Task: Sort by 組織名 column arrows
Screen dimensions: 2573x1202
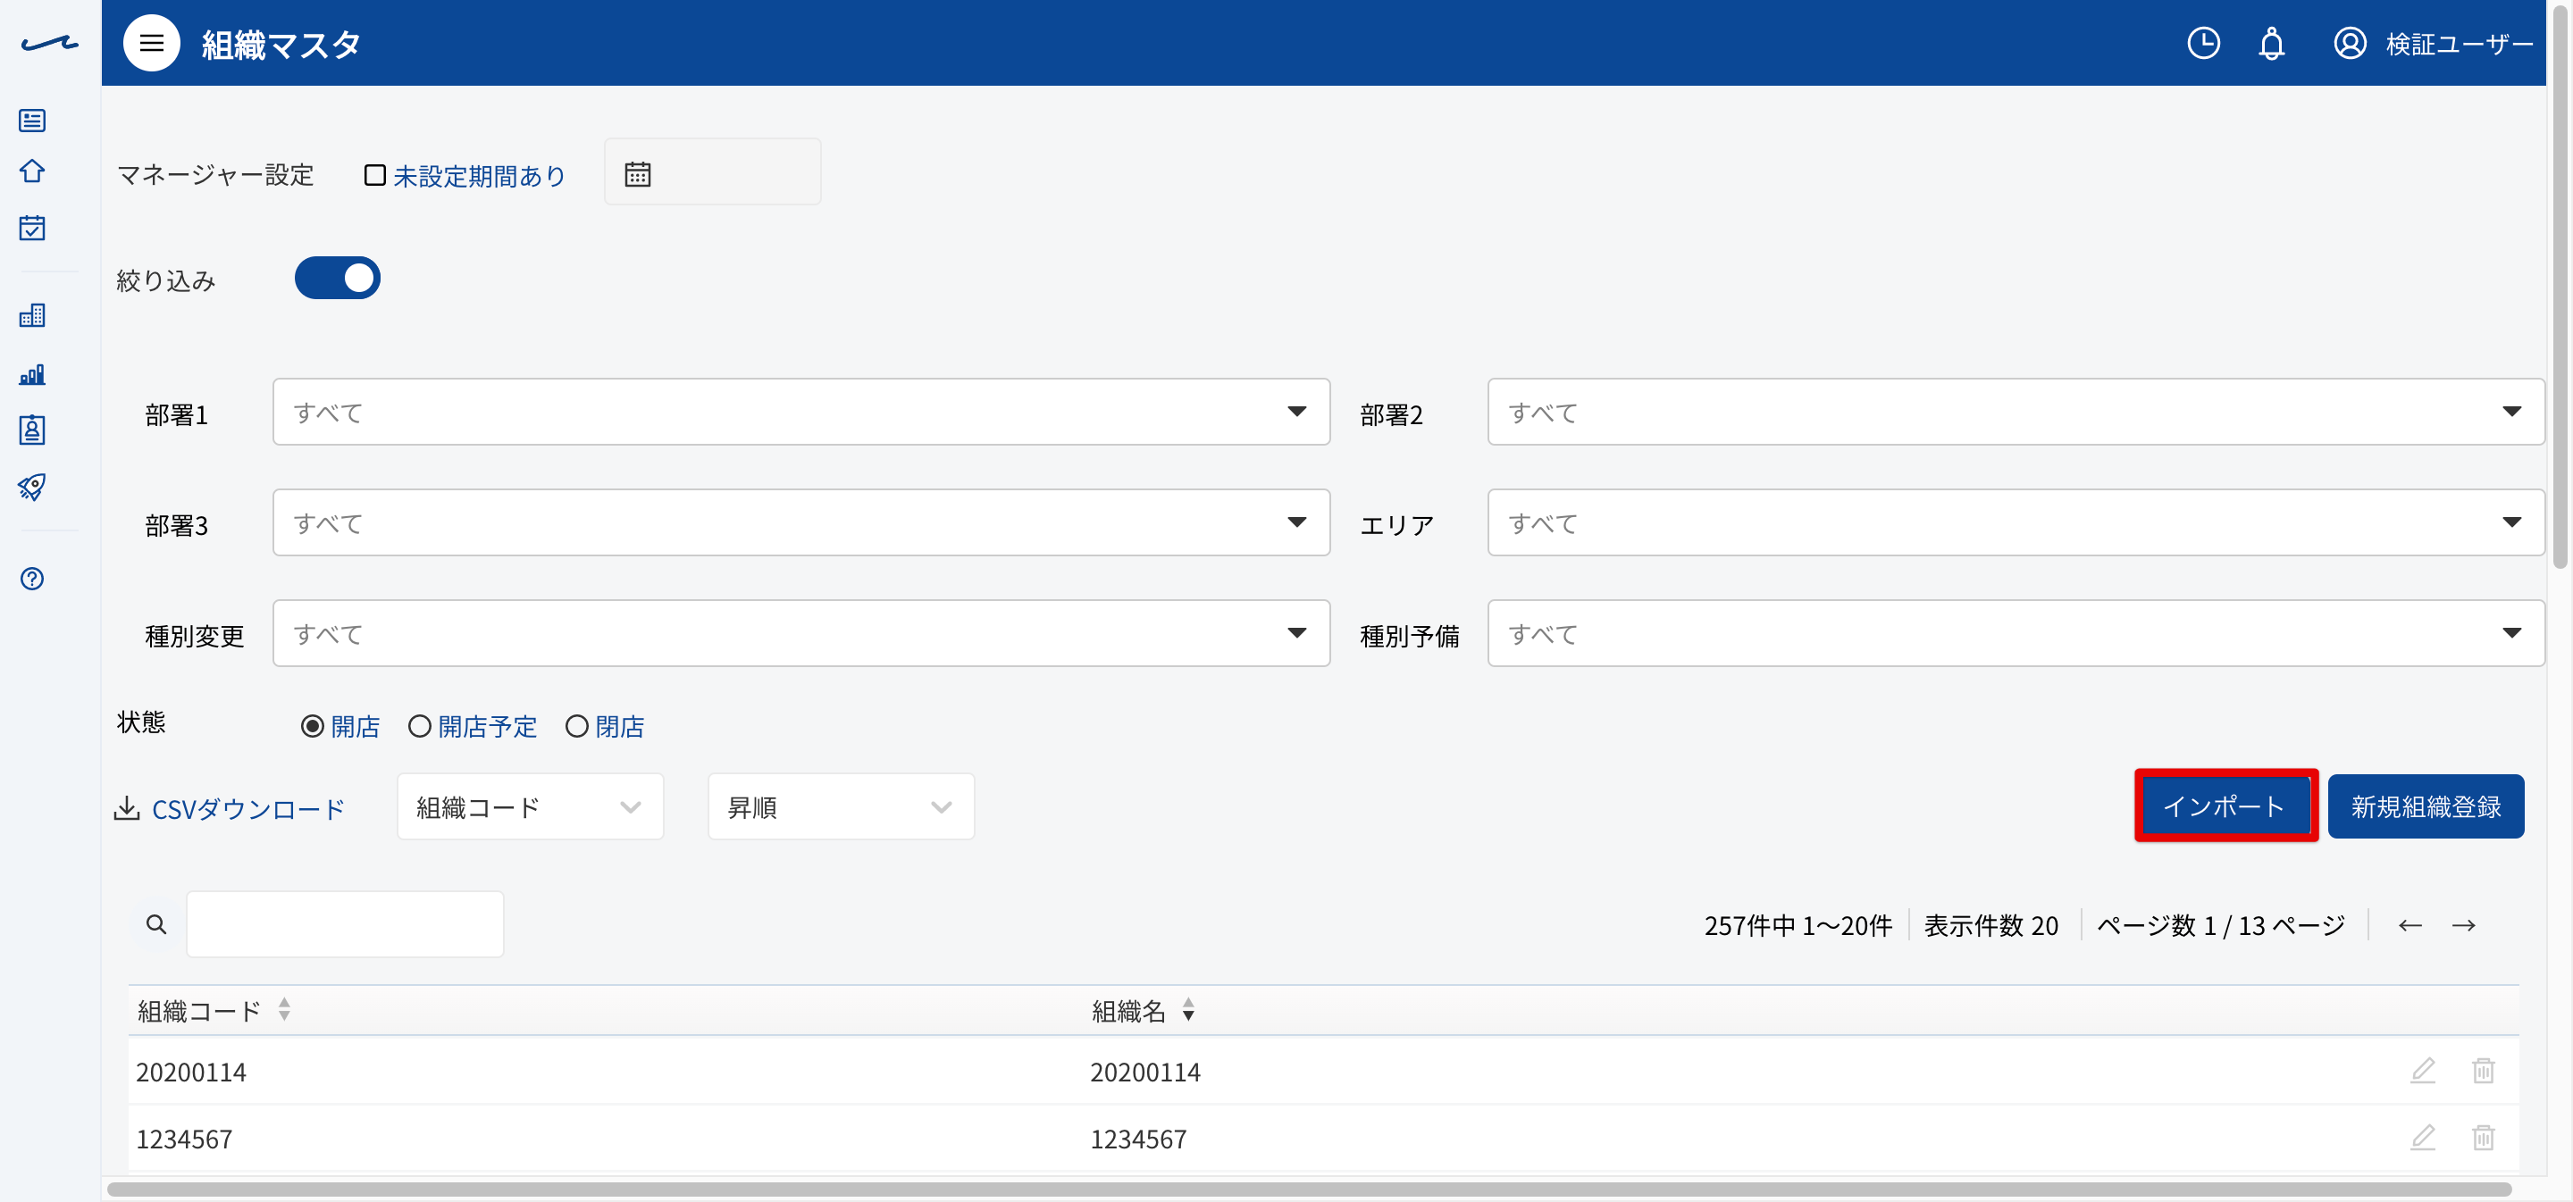Action: (1187, 1009)
